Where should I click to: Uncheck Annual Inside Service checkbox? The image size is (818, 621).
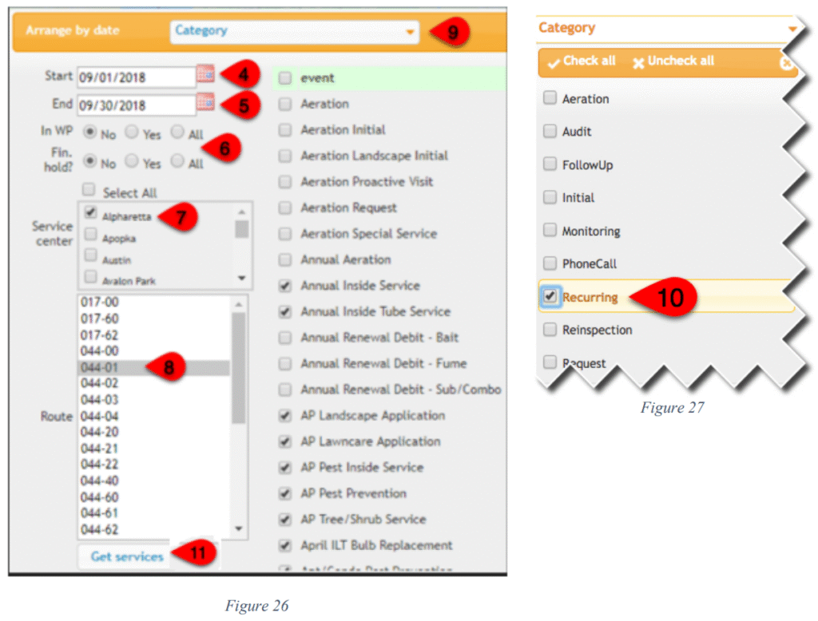click(285, 285)
